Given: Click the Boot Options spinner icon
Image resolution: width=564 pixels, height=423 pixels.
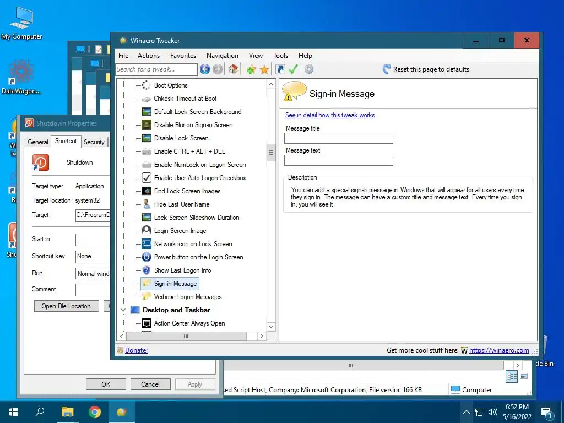Looking at the screenshot, I should 146,85.
